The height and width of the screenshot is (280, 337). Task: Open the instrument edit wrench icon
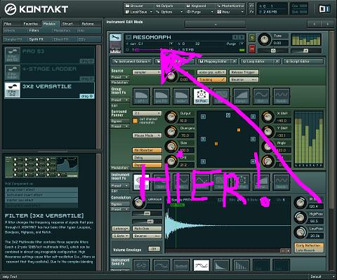tap(115, 37)
